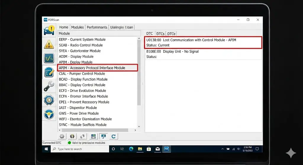Click the floppy disk save icon
303x165 pixels.
(93, 136)
